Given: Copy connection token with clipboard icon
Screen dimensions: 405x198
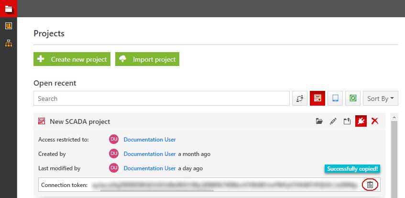Looking at the screenshot, I should (370, 185).
